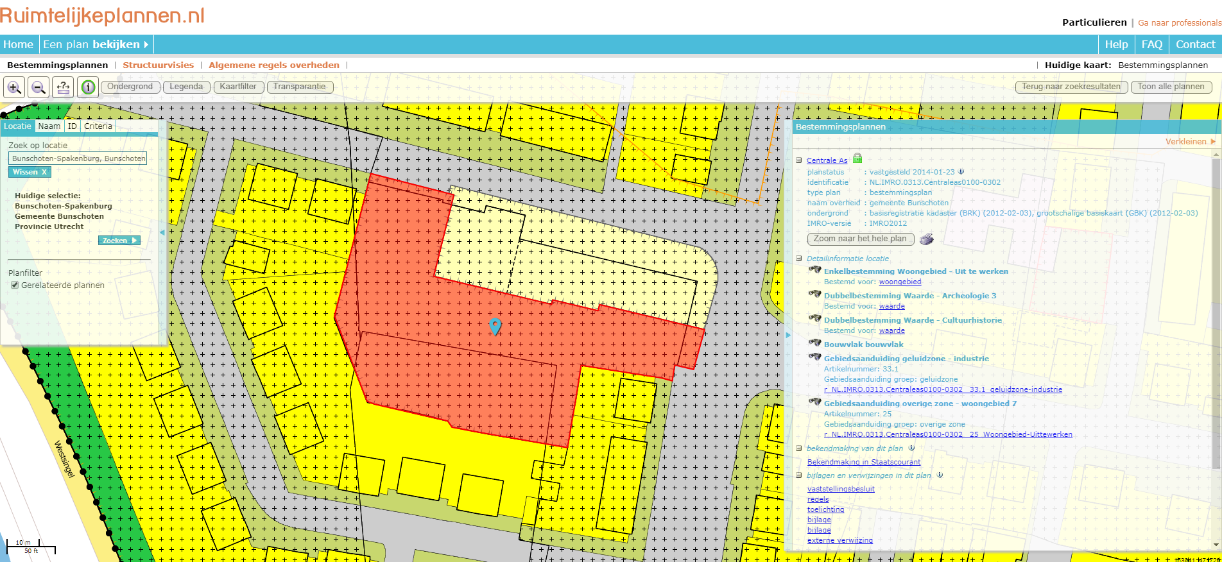Click binoculars icon for Bouwvlak bouwvlak

coord(815,343)
